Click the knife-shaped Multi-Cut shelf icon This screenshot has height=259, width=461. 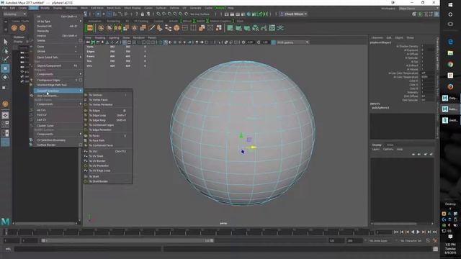click(x=151, y=28)
